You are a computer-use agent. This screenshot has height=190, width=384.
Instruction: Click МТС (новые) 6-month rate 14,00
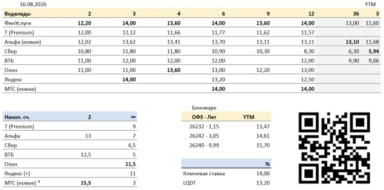pos(218,89)
